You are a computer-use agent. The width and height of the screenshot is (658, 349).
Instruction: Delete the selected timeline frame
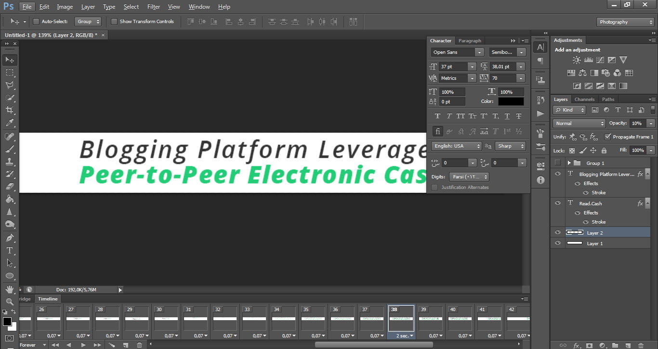click(140, 345)
